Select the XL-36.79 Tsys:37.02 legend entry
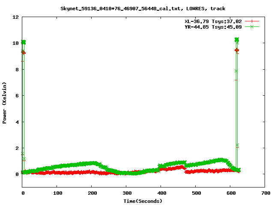Viewport: 274px width, 205px height. tap(213, 21)
